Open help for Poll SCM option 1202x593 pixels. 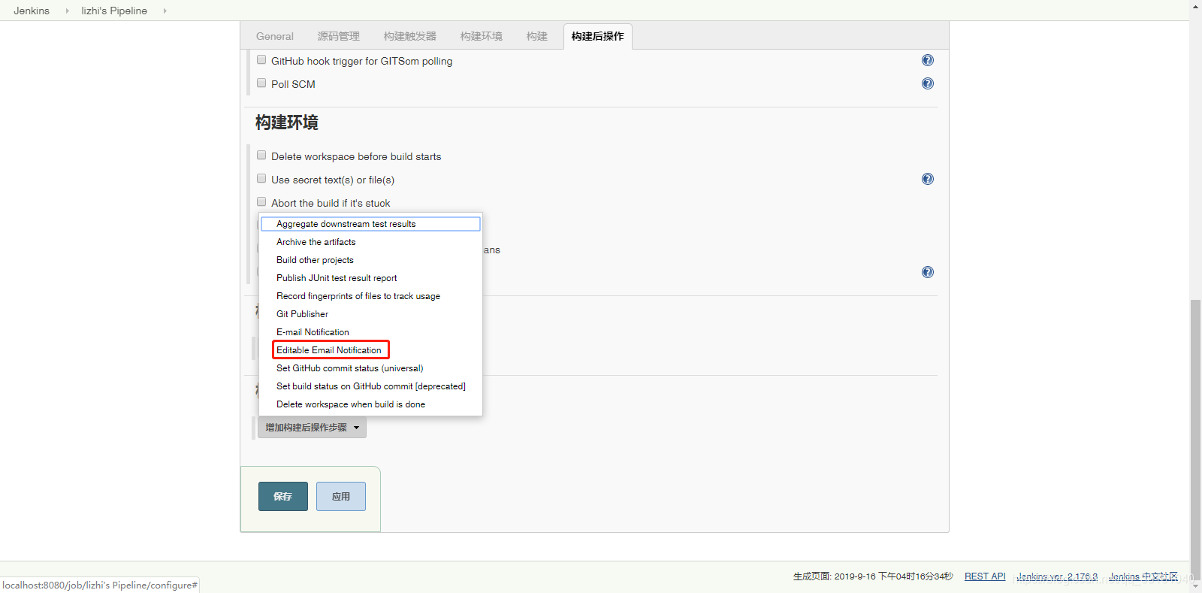[928, 83]
